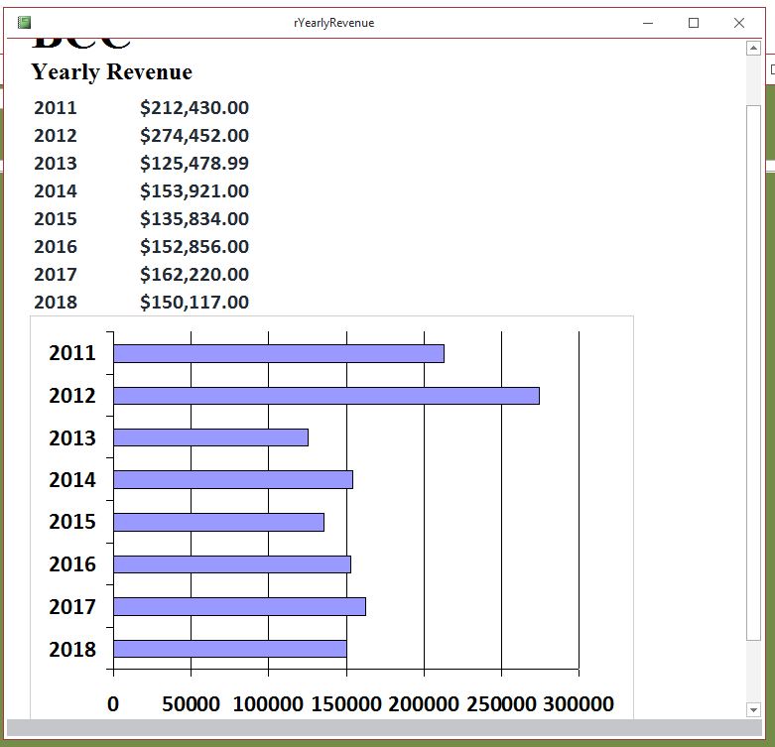Click the 0 value on chart axis
The width and height of the screenshot is (775, 747).
[113, 704]
